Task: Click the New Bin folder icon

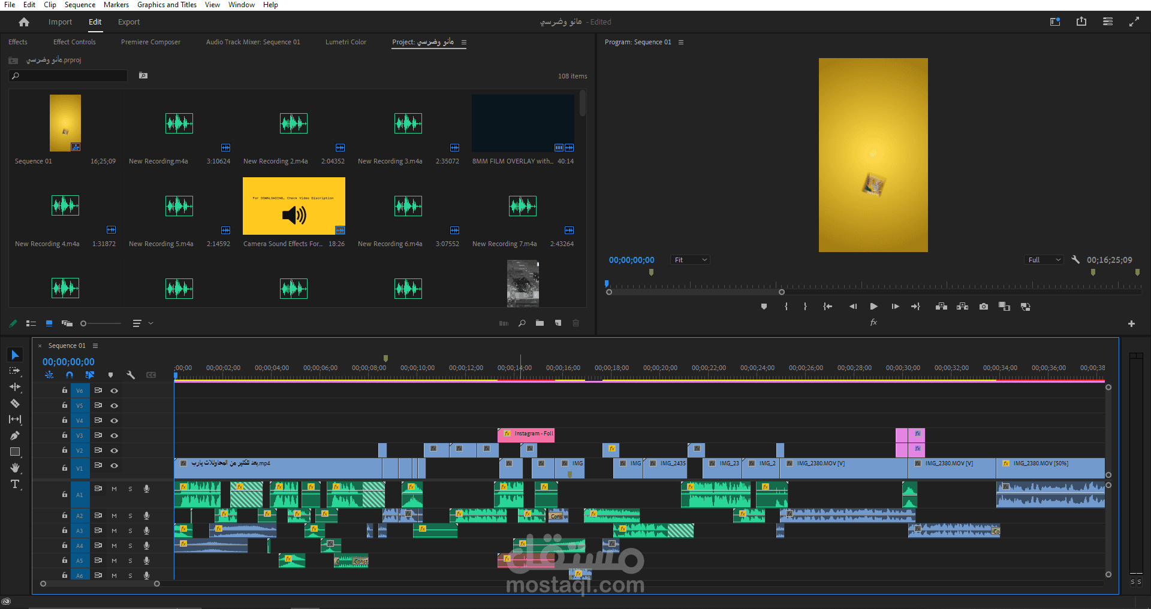Action: click(540, 323)
